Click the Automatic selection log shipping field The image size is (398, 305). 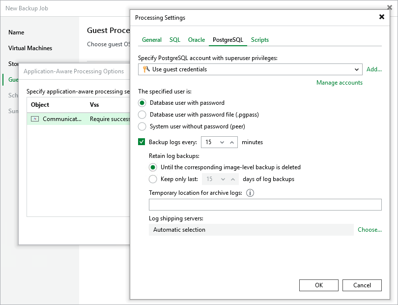tap(251, 230)
